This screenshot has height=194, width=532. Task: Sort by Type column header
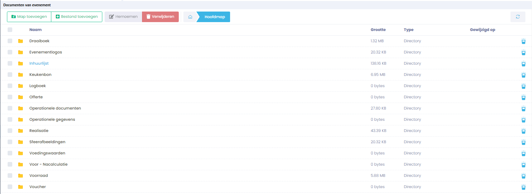click(409, 30)
